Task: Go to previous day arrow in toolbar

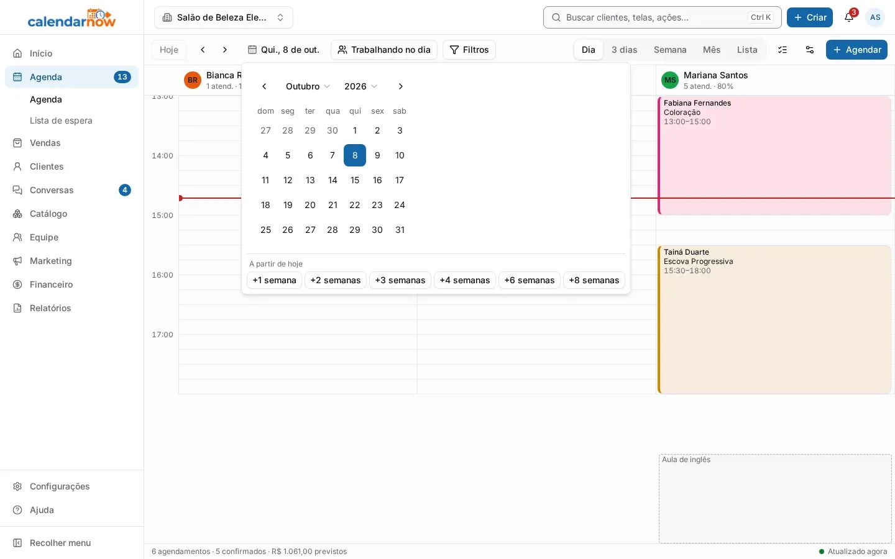Action: point(203,50)
